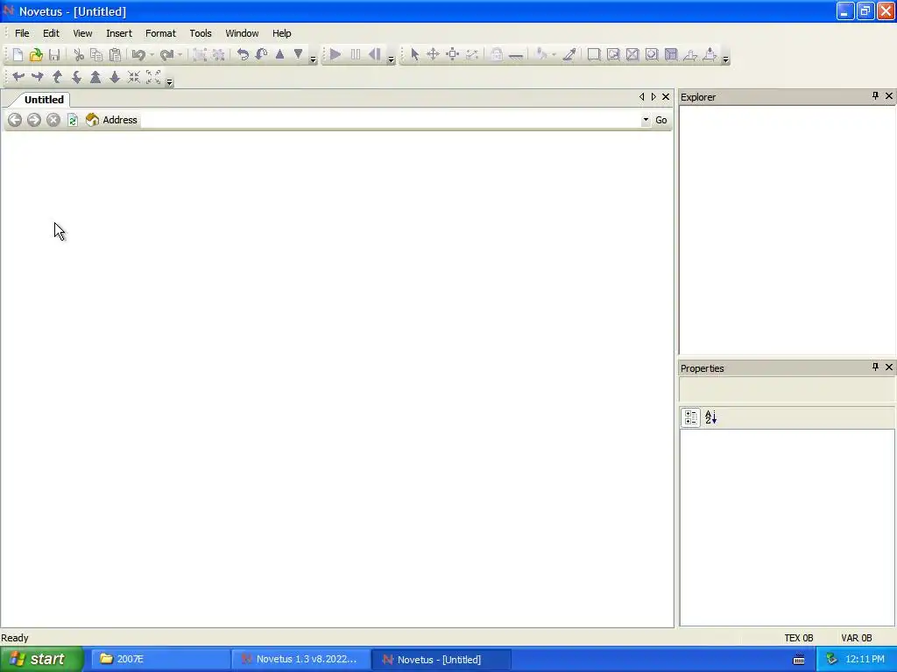Select the Studs surface tool icon
The height and width of the screenshot is (672, 897).
652,55
